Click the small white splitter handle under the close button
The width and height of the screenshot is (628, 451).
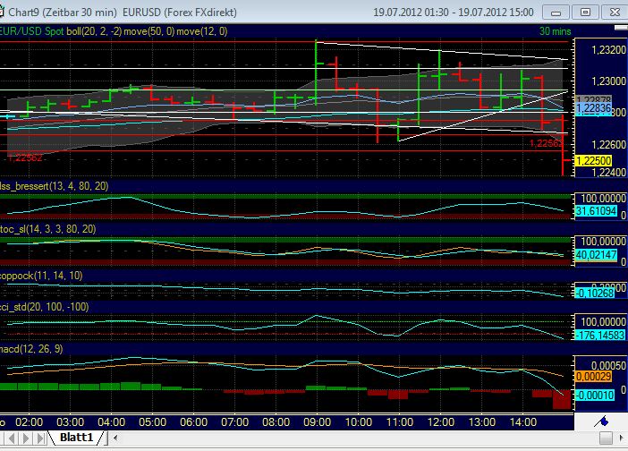[621, 28]
